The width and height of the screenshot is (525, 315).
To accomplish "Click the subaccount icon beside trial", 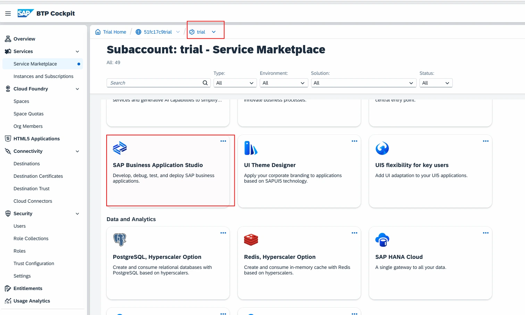I will (192, 32).
